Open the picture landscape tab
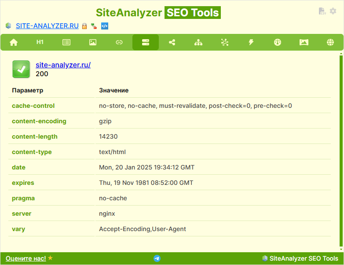The width and height of the screenshot is (344, 265). 304,42
